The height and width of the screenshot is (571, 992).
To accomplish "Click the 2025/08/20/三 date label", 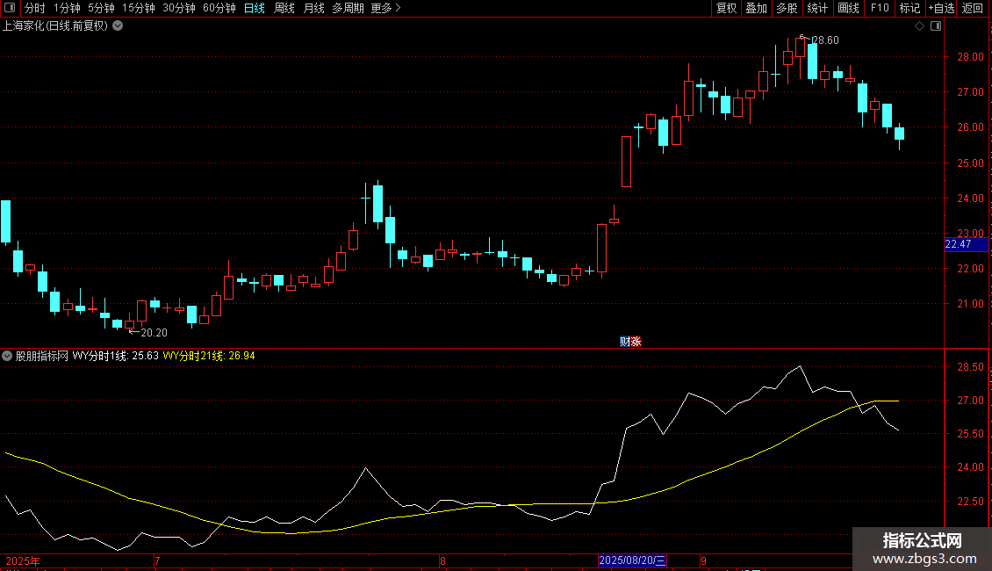I will pyautogui.click(x=632, y=560).
